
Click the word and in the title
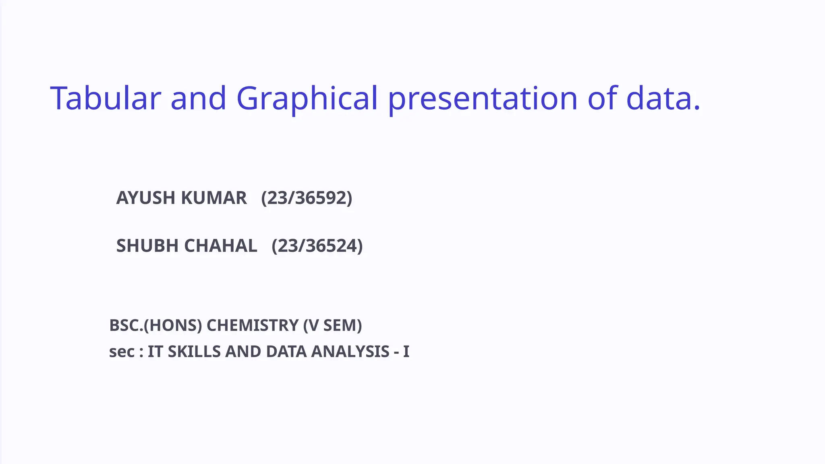point(198,97)
